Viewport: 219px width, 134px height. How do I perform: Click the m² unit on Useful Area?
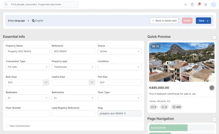92,82
